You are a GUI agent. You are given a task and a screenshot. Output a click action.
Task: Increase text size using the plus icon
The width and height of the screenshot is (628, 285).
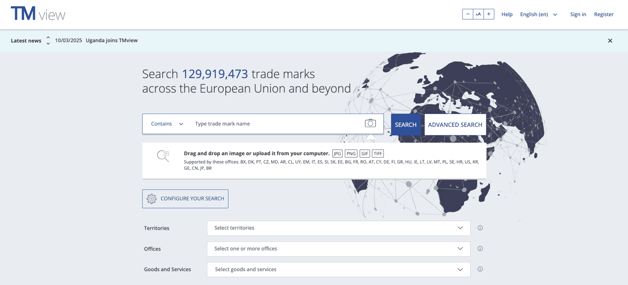[489, 14]
